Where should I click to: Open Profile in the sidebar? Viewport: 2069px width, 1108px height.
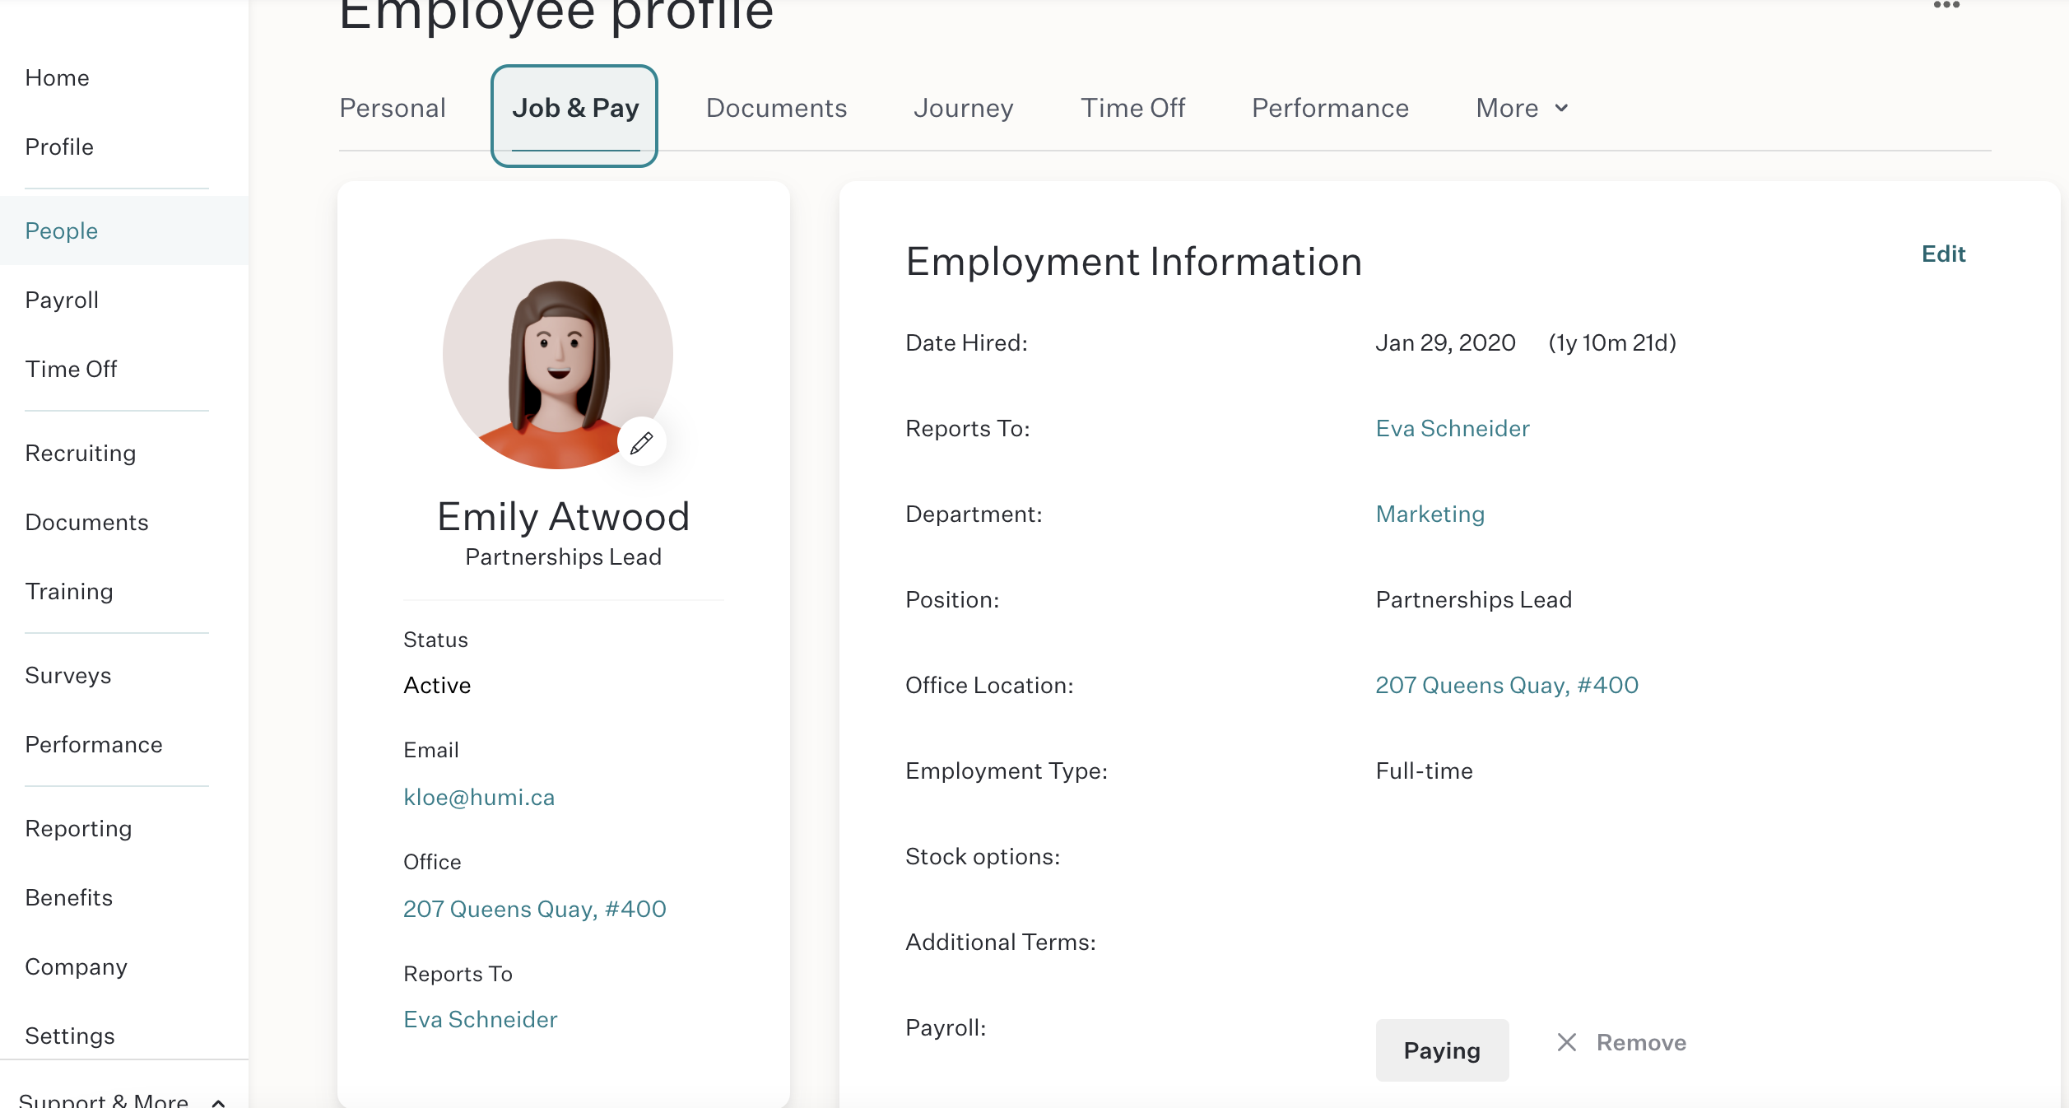[x=59, y=147]
